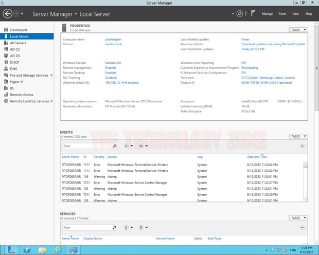The width and height of the screenshot is (319, 255).
Task: Open the Services list criteria dropdown
Action: [129, 228]
